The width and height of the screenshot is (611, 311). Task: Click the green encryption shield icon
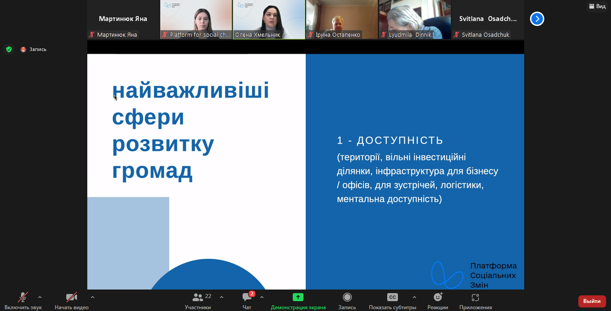coord(9,49)
